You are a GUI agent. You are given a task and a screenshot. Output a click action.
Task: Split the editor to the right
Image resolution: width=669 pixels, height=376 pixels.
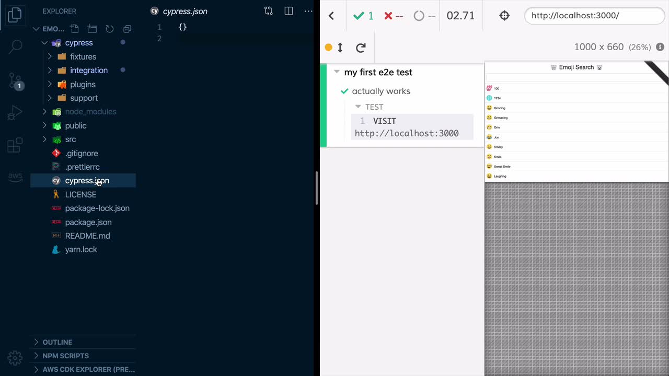[x=289, y=11]
